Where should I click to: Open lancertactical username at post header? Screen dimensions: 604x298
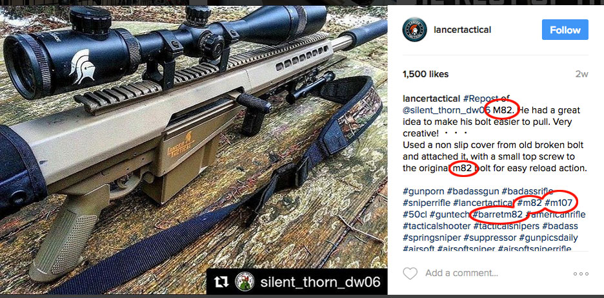(462, 30)
